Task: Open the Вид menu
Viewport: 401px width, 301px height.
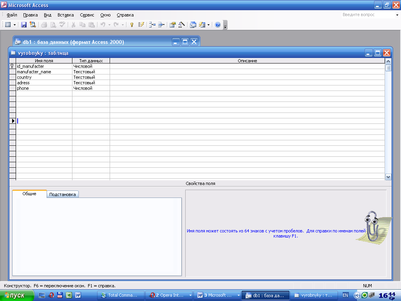Action: tap(47, 15)
